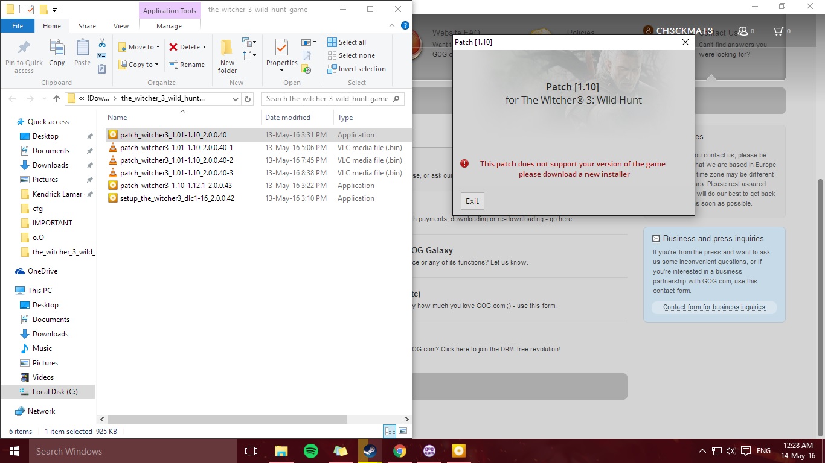Click Quick Access Toolbar properties checkmark icon
825x463 pixels.
click(x=30, y=10)
